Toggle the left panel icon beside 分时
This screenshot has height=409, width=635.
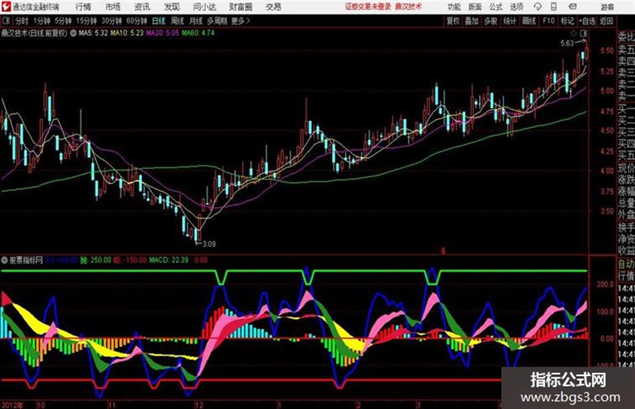tap(5, 21)
